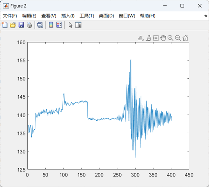
Task: Insert a colorbar using the toolbar icon
Action: click(51, 25)
